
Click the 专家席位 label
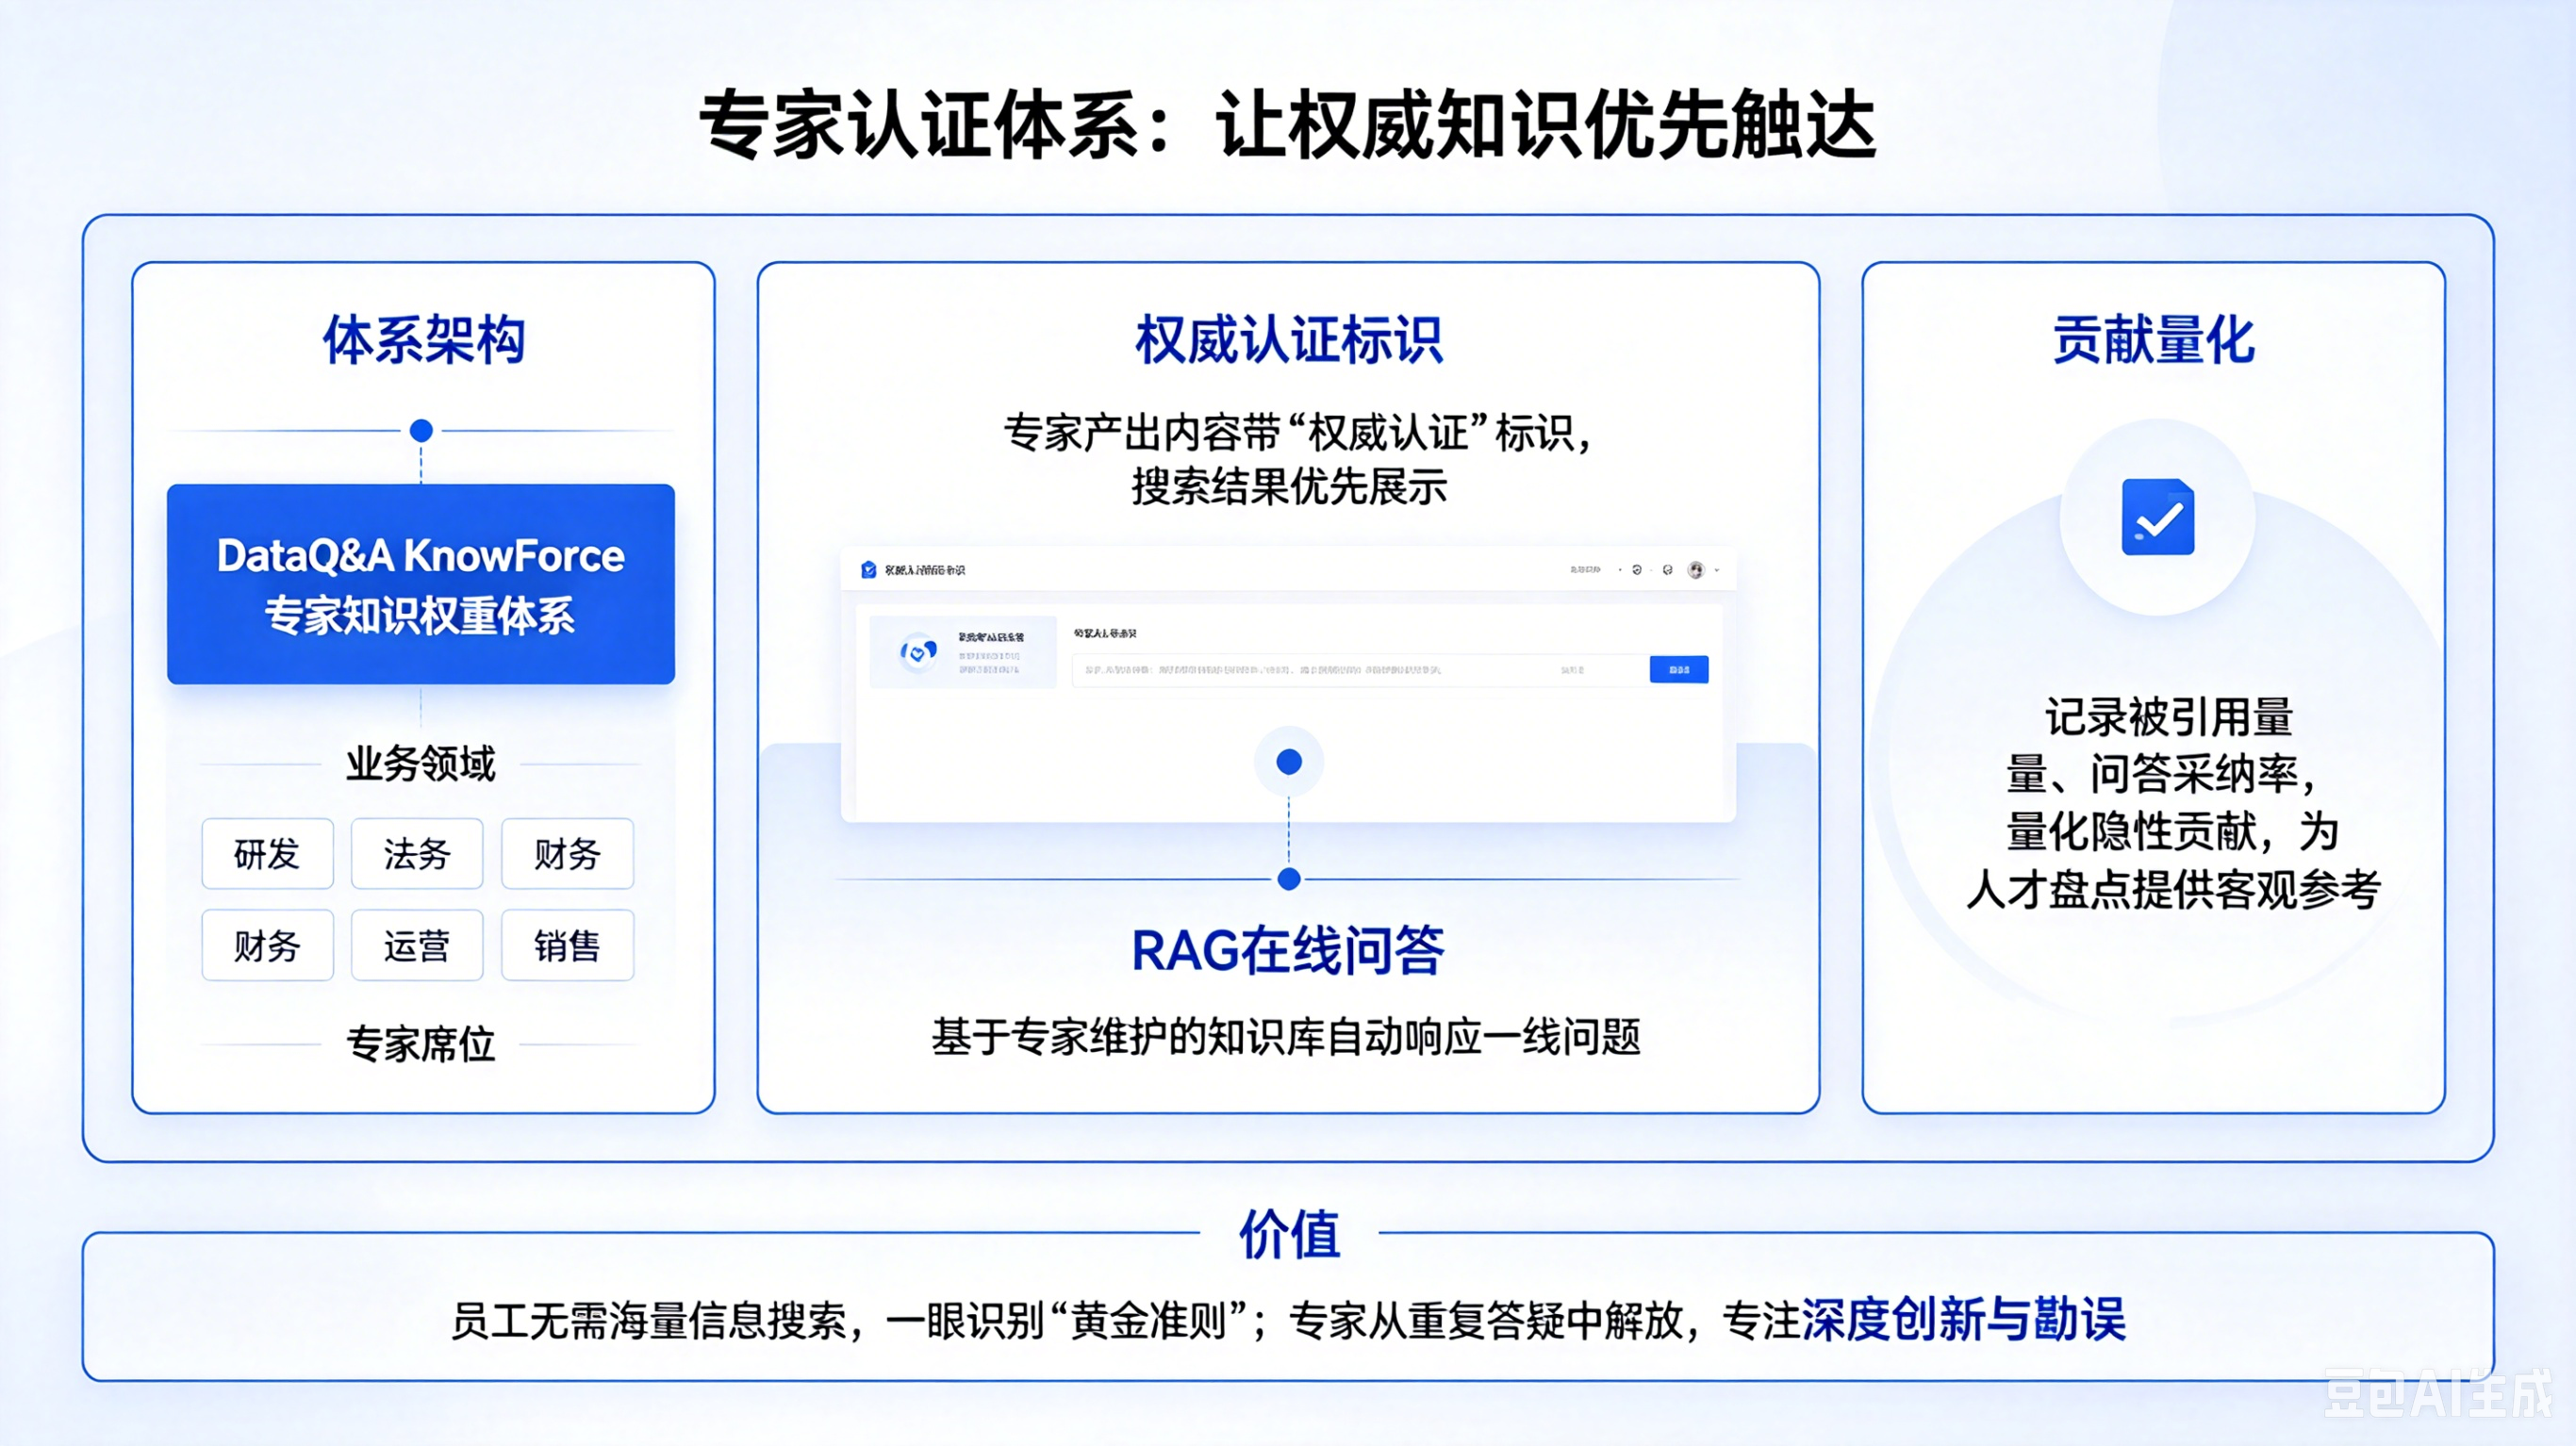421,1044
